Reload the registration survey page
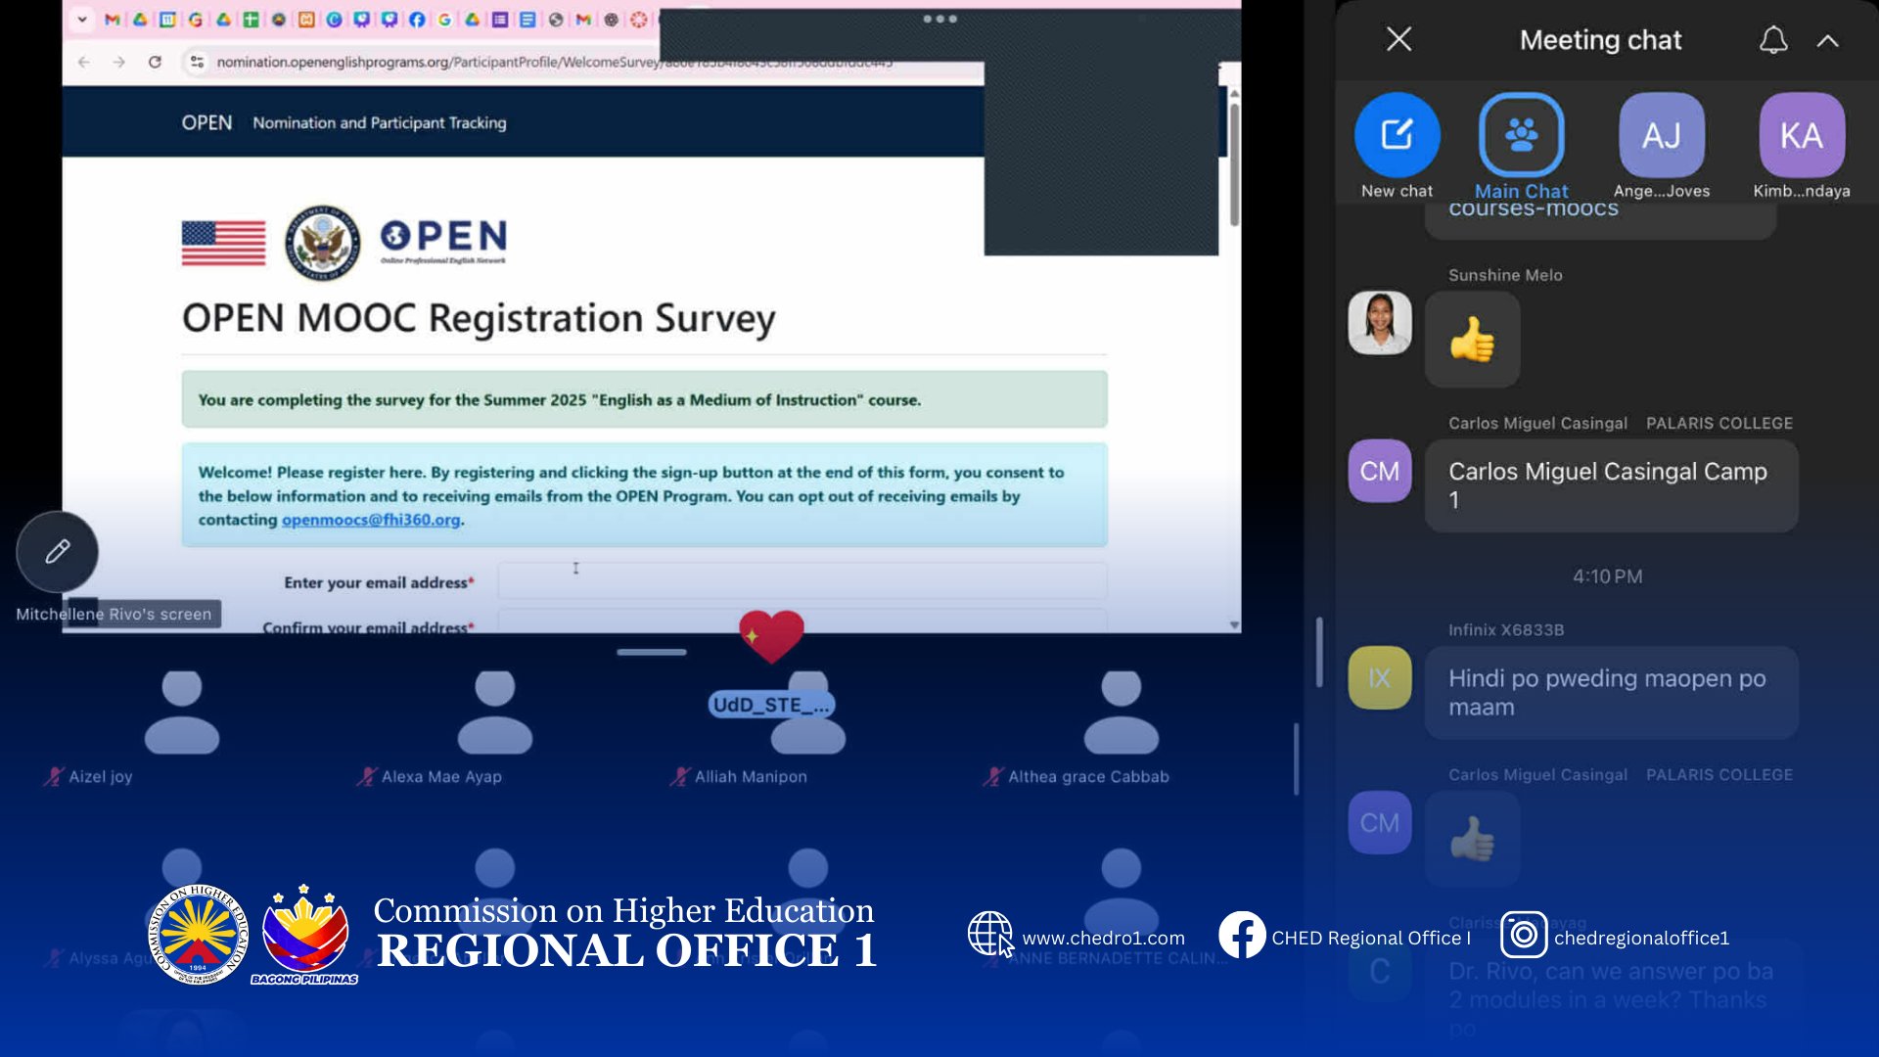This screenshot has height=1057, width=1879. [x=155, y=62]
